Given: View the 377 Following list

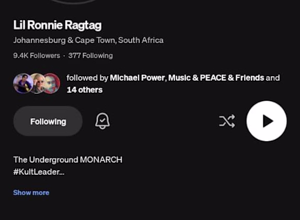Looking at the screenshot, I should pyautogui.click(x=90, y=56).
